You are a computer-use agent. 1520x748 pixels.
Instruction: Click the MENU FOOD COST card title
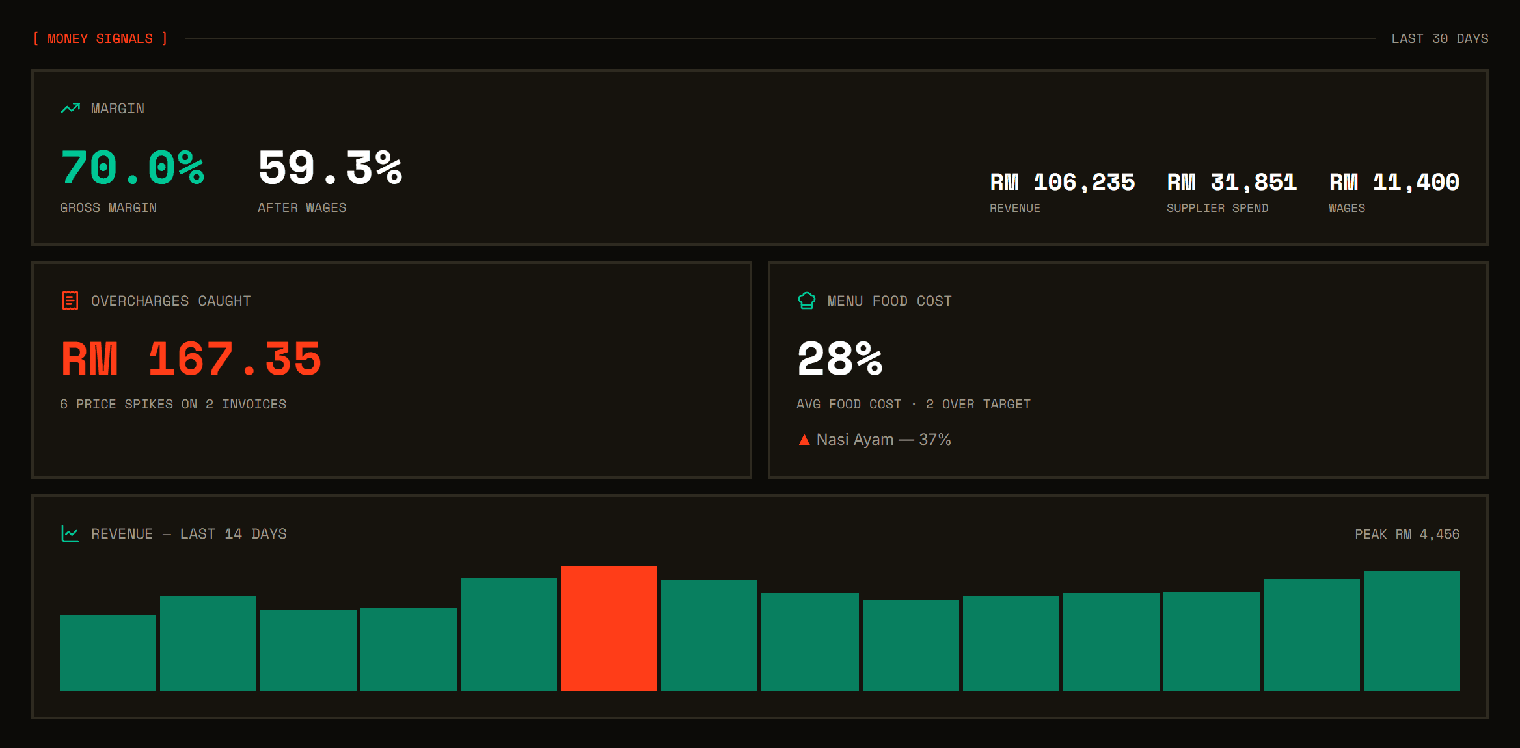coord(889,301)
